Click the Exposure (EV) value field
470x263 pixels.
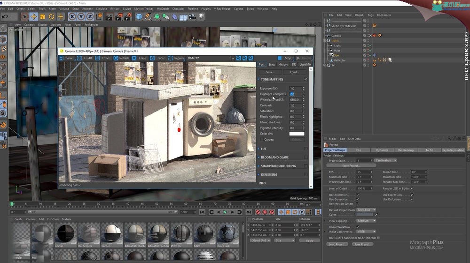[x=295, y=89]
